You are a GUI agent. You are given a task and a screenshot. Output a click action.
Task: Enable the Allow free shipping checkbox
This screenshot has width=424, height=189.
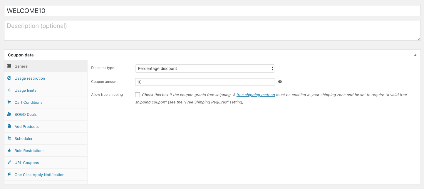[x=138, y=95]
